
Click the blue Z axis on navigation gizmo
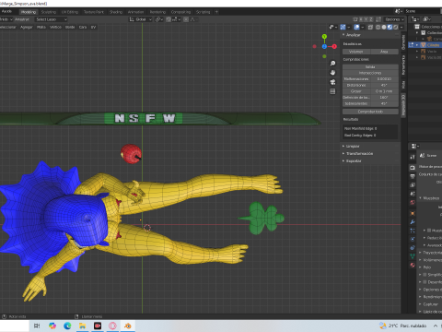point(324,46)
